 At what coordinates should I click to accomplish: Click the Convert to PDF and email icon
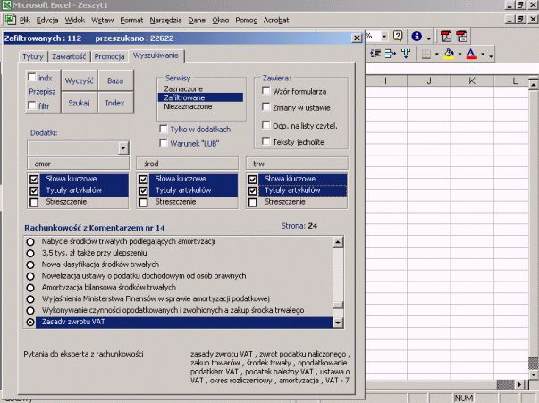(461, 37)
